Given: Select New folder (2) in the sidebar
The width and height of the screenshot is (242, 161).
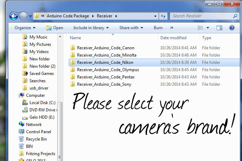Looking at the screenshot, I should click(x=42, y=66).
